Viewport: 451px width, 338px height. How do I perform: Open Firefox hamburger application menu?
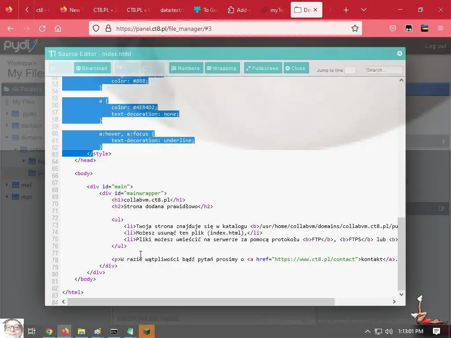[440, 28]
